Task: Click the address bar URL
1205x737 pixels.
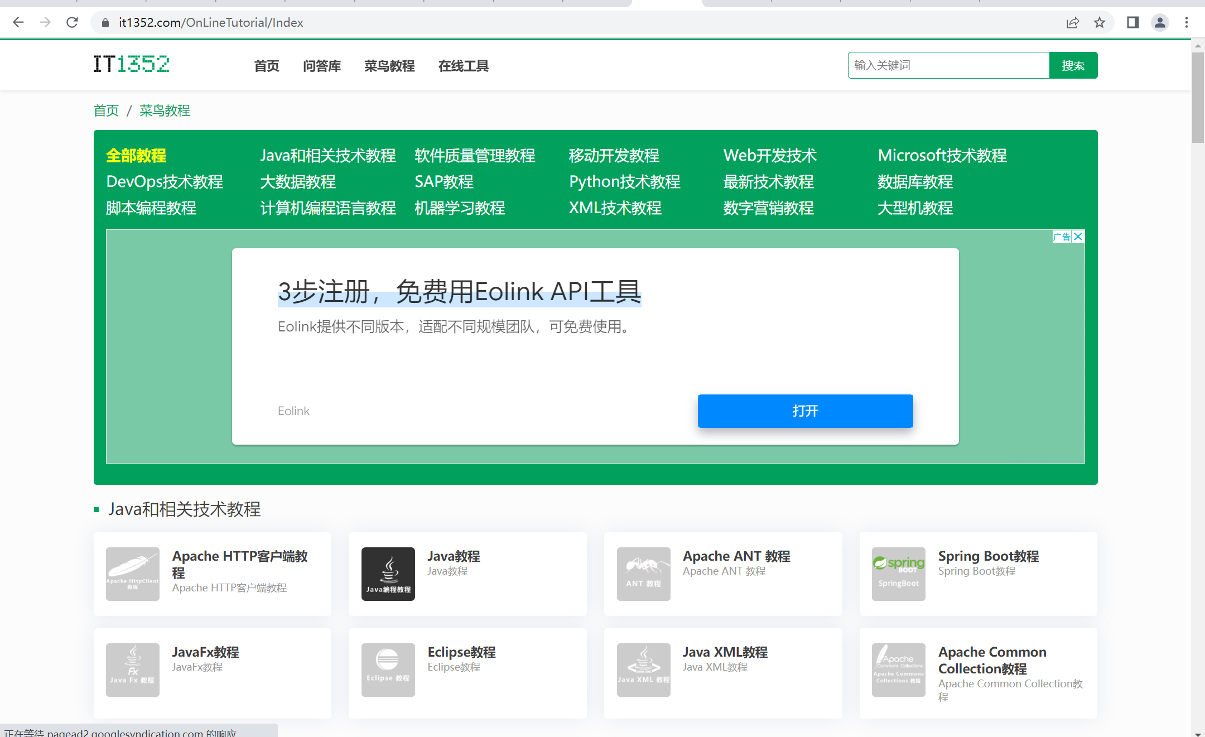Action: (x=211, y=22)
